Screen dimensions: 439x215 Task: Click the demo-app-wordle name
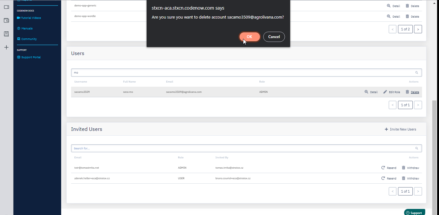[85, 16]
